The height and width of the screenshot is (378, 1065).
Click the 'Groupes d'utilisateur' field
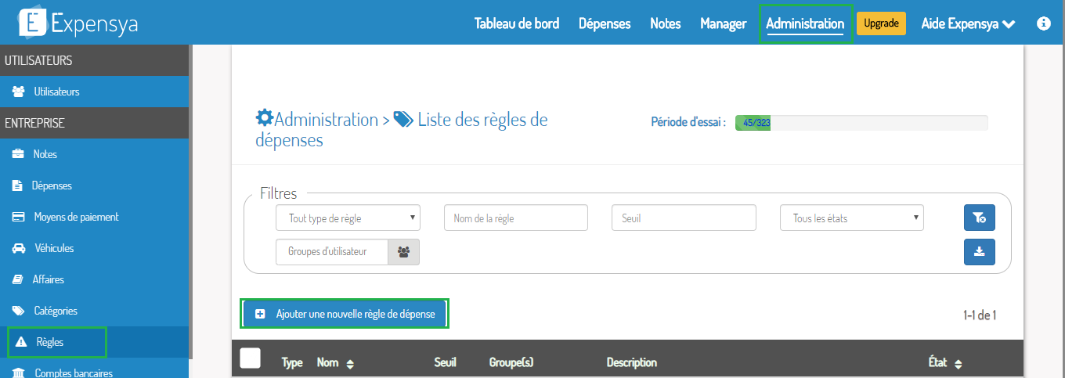[x=332, y=252]
